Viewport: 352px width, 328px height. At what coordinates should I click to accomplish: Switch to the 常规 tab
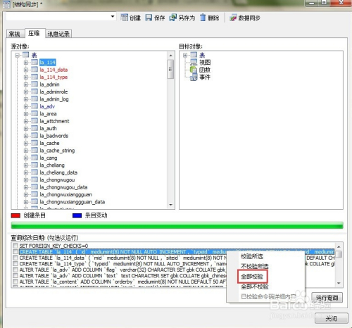point(15,34)
